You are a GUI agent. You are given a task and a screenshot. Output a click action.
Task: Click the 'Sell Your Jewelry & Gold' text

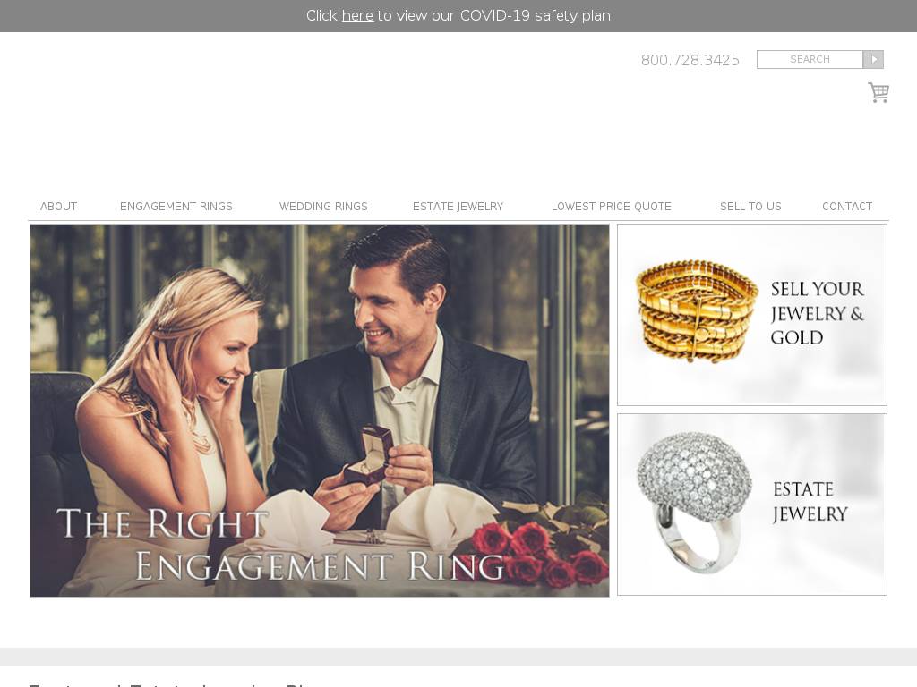pos(817,313)
